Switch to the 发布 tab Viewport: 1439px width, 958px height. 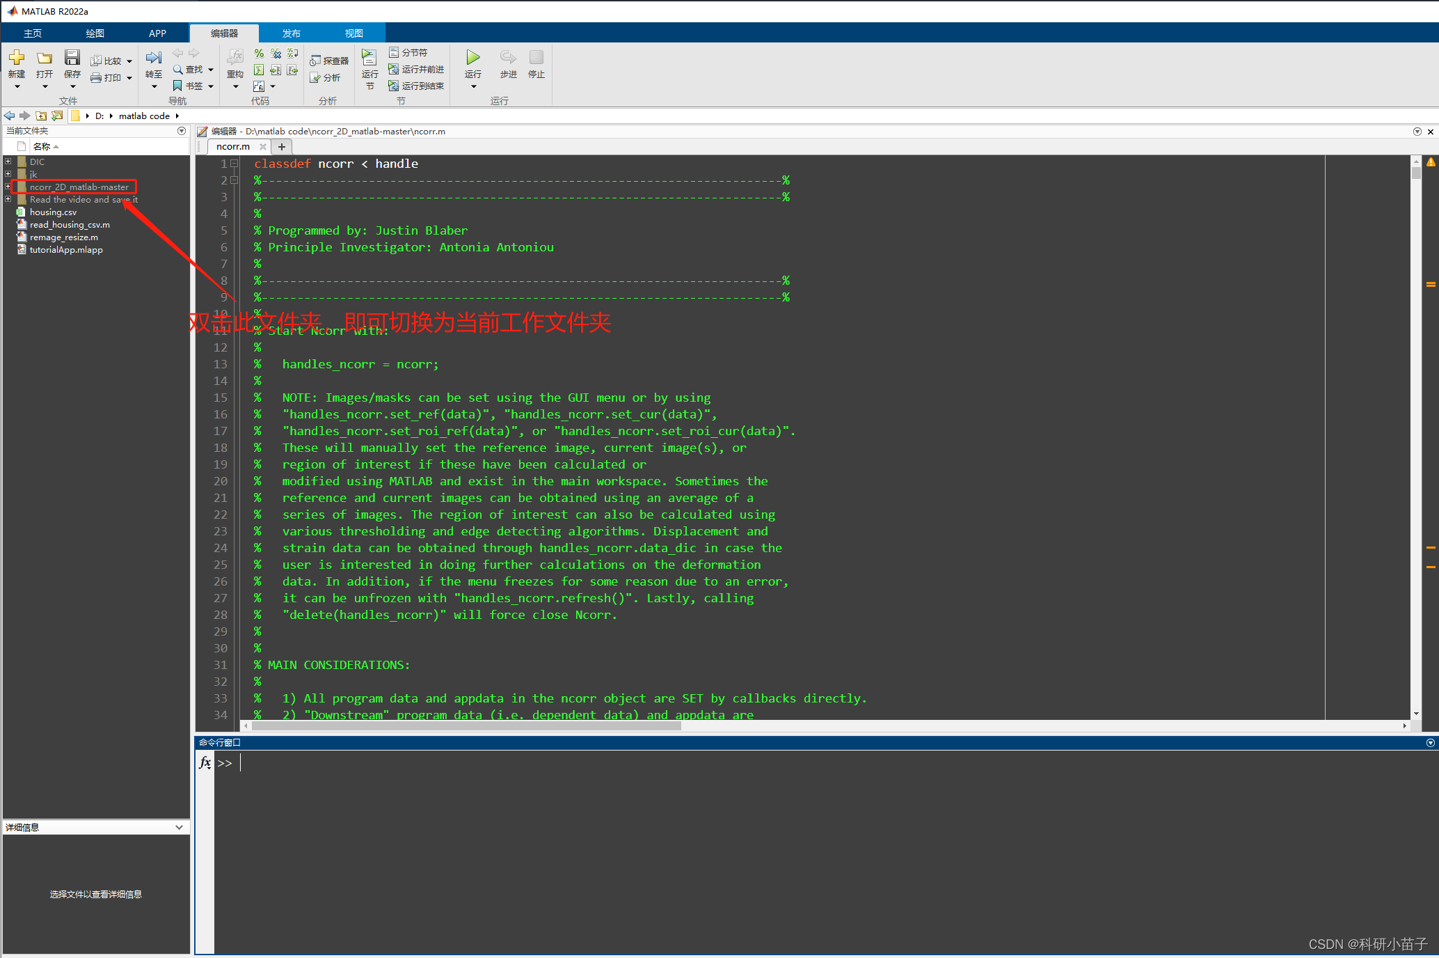click(x=292, y=33)
